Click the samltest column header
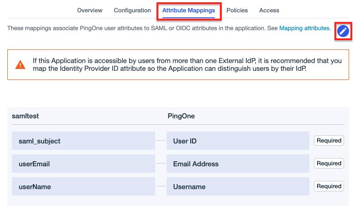Screen dimensions: 355x206 [x=26, y=116]
